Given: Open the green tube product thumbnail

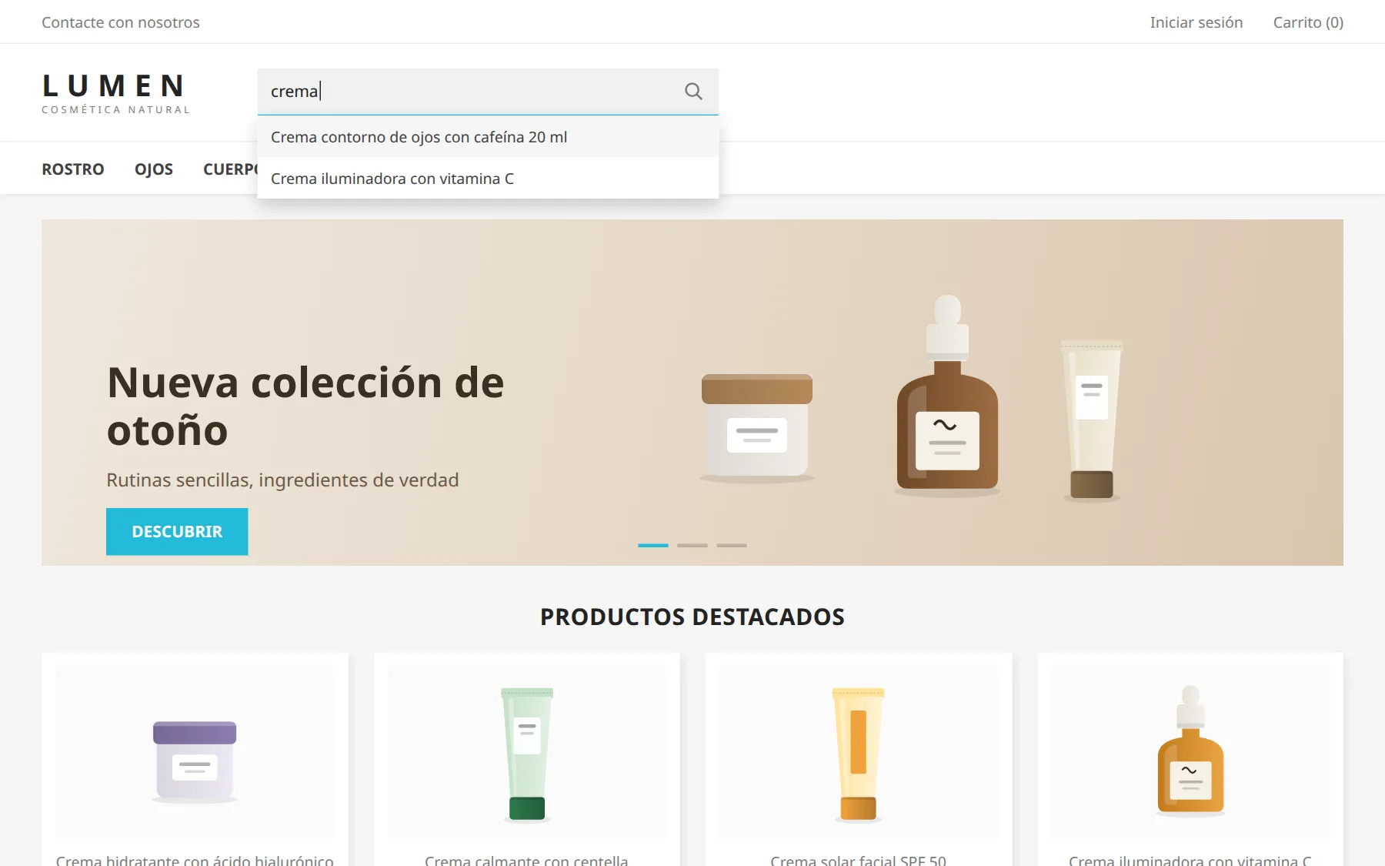Looking at the screenshot, I should click(x=527, y=753).
